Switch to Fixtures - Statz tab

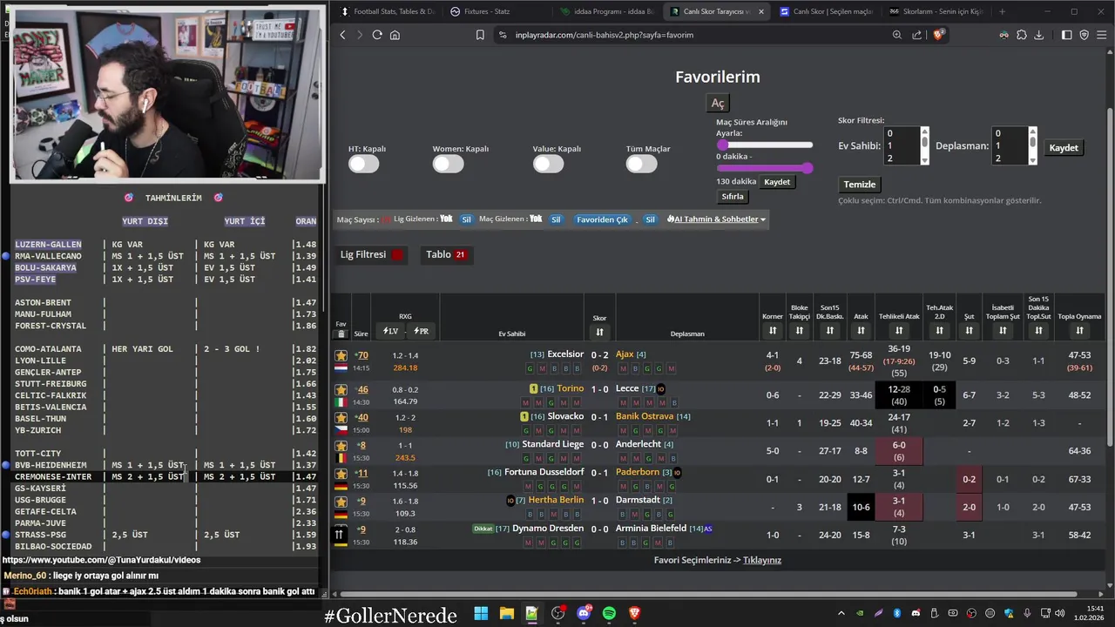click(497, 11)
